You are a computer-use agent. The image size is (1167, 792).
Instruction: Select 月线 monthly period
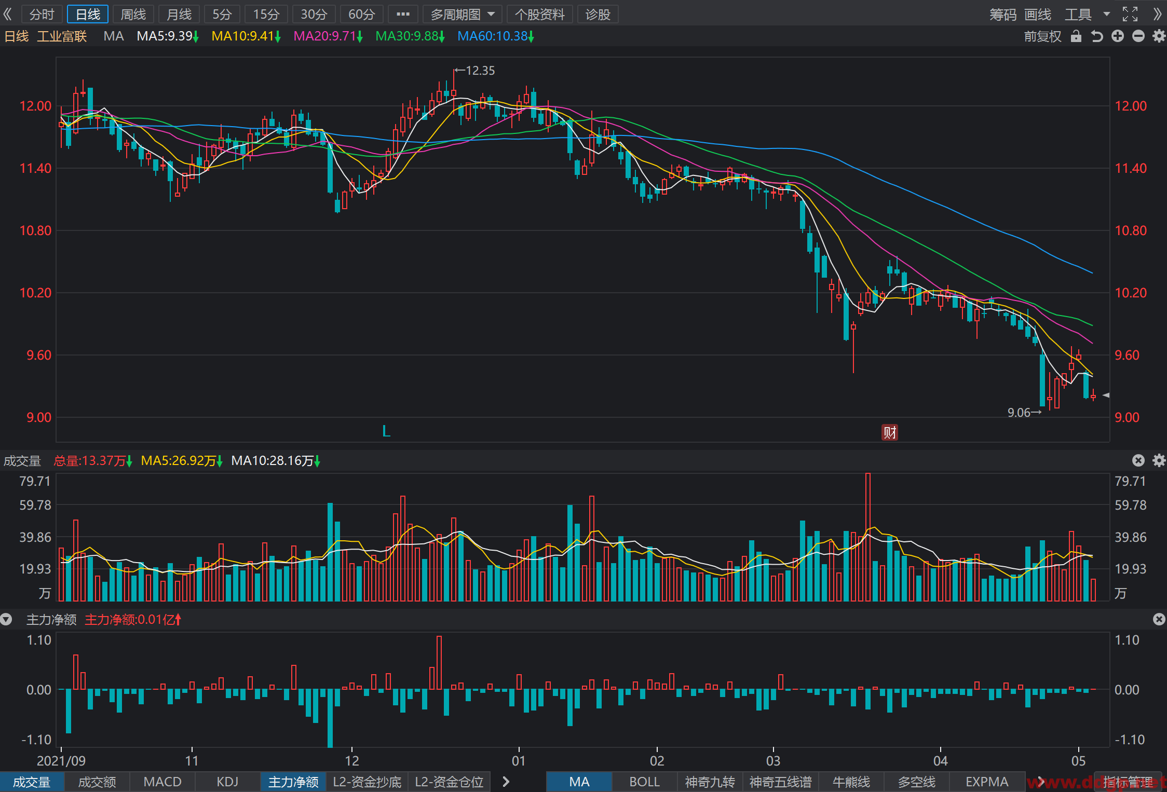pos(179,14)
